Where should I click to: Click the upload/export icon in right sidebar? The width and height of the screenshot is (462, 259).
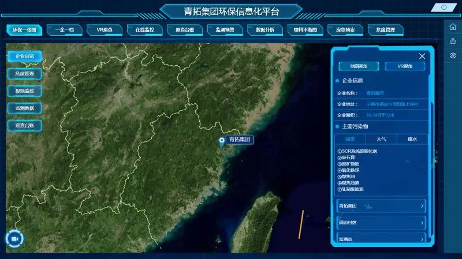[453, 42]
